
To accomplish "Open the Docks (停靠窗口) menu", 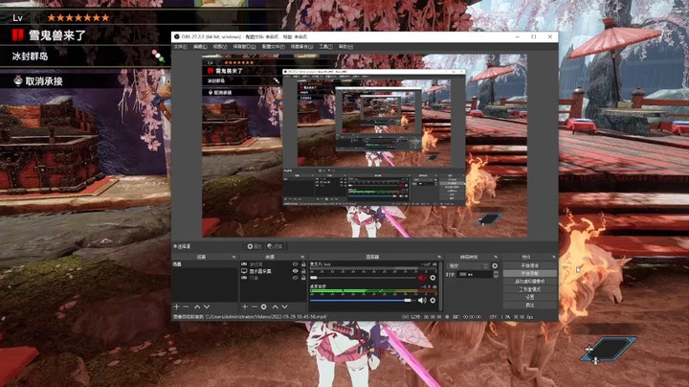I will [244, 47].
